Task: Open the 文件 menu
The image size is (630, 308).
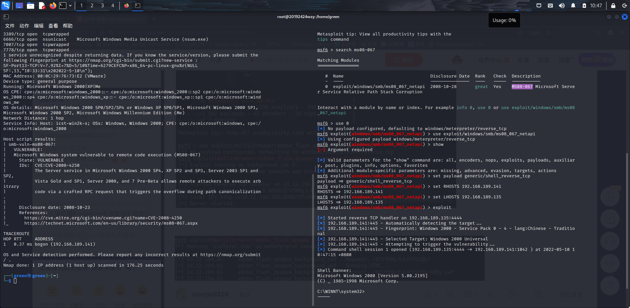Action: pyautogui.click(x=10, y=26)
